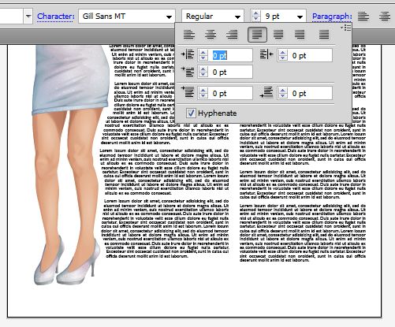Click the right indent icon
This screenshot has width=395, height=327.
pos(266,54)
